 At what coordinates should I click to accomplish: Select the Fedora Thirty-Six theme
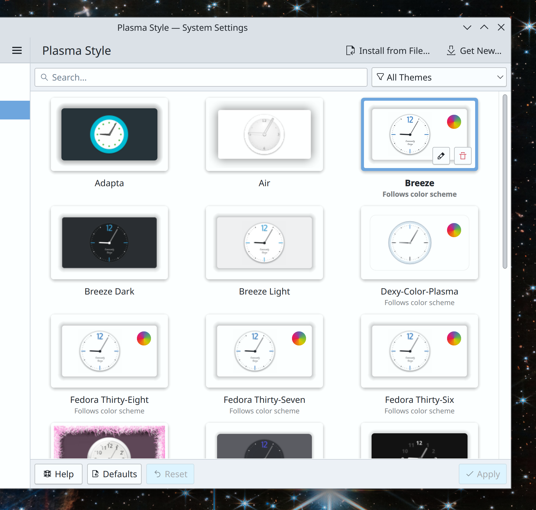[419, 351]
